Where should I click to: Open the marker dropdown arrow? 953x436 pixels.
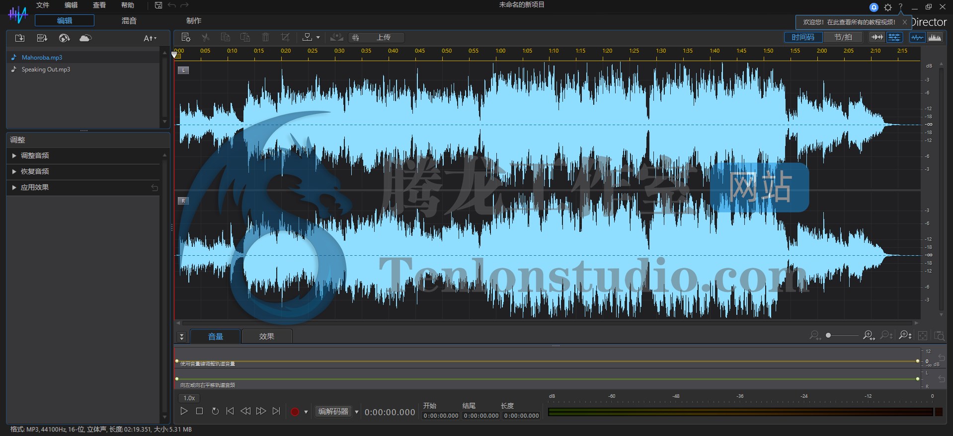(318, 38)
